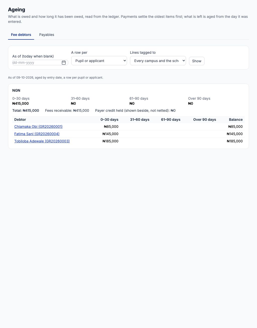Click 'Fees receivable: ₦415,000' text
This screenshot has height=328, width=257.
coord(67,111)
